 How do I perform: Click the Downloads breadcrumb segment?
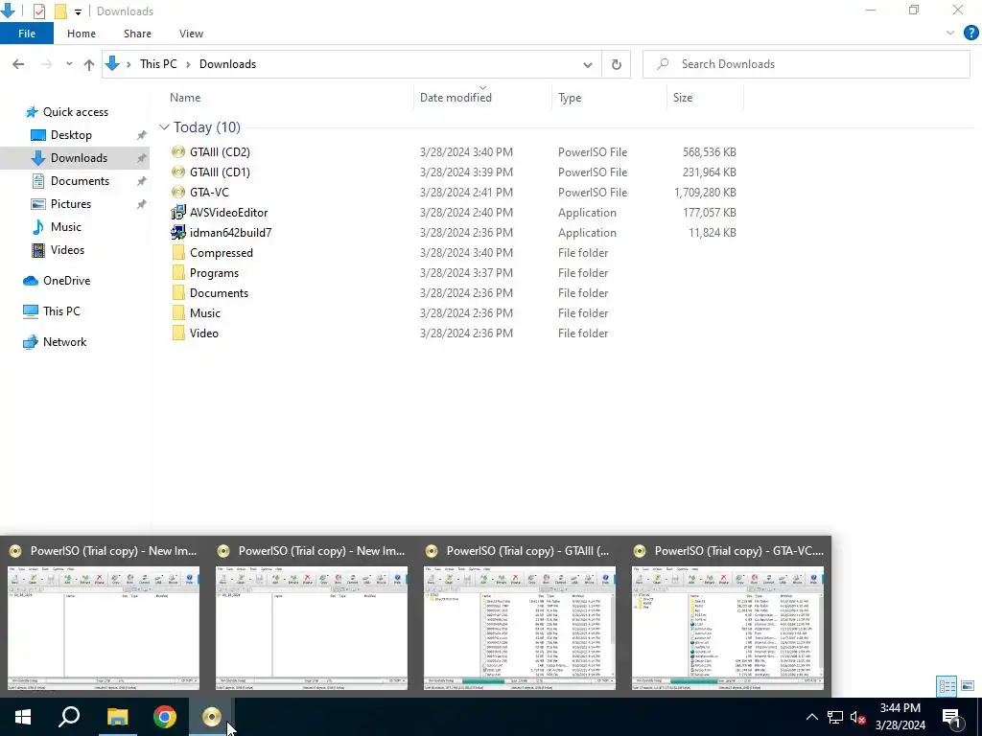click(227, 64)
